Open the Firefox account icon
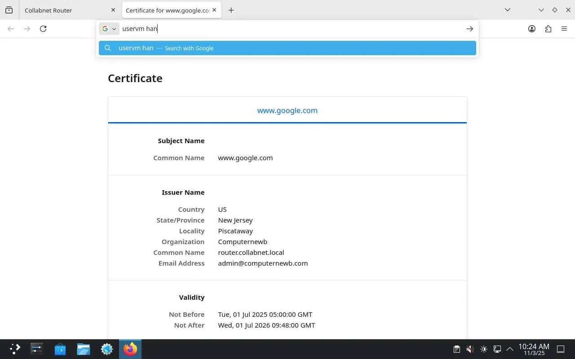575x359 pixels. coord(532,29)
